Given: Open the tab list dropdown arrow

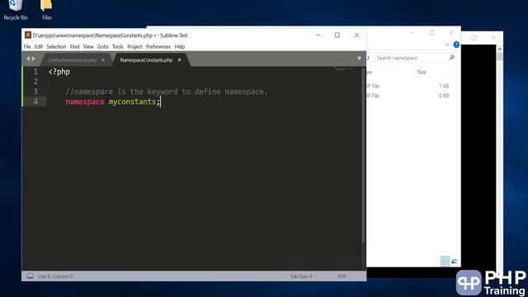Looking at the screenshot, I should 359,59.
